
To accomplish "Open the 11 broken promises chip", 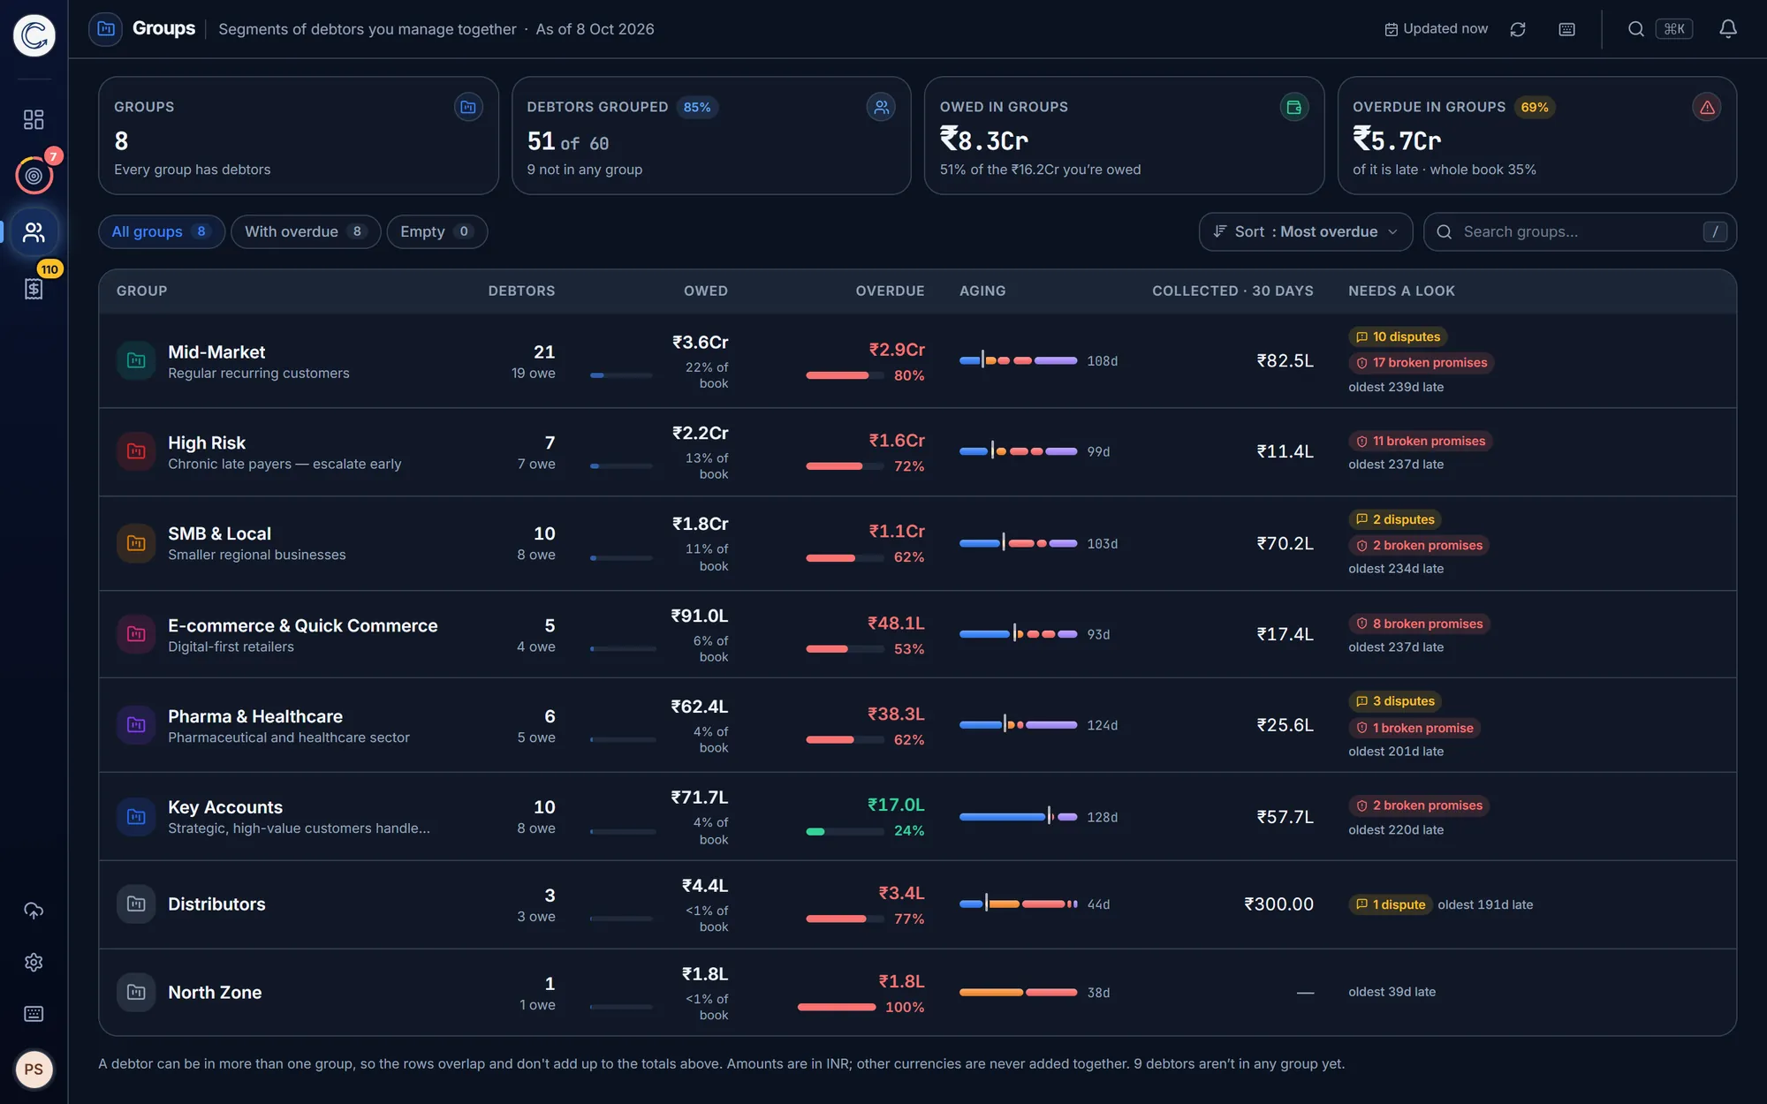I will click(1420, 441).
